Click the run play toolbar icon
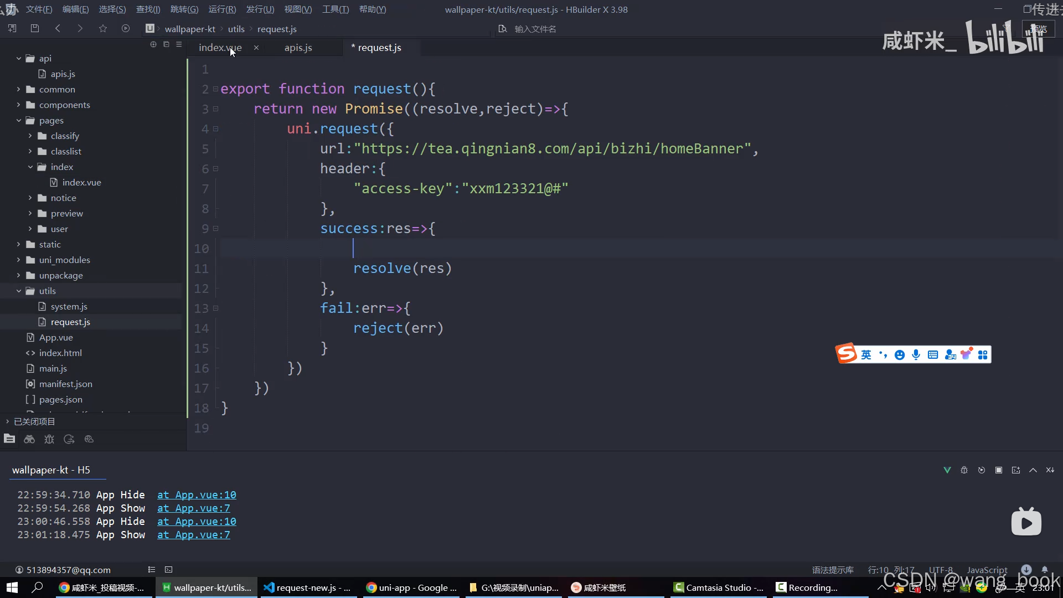The width and height of the screenshot is (1063, 598). tap(126, 28)
